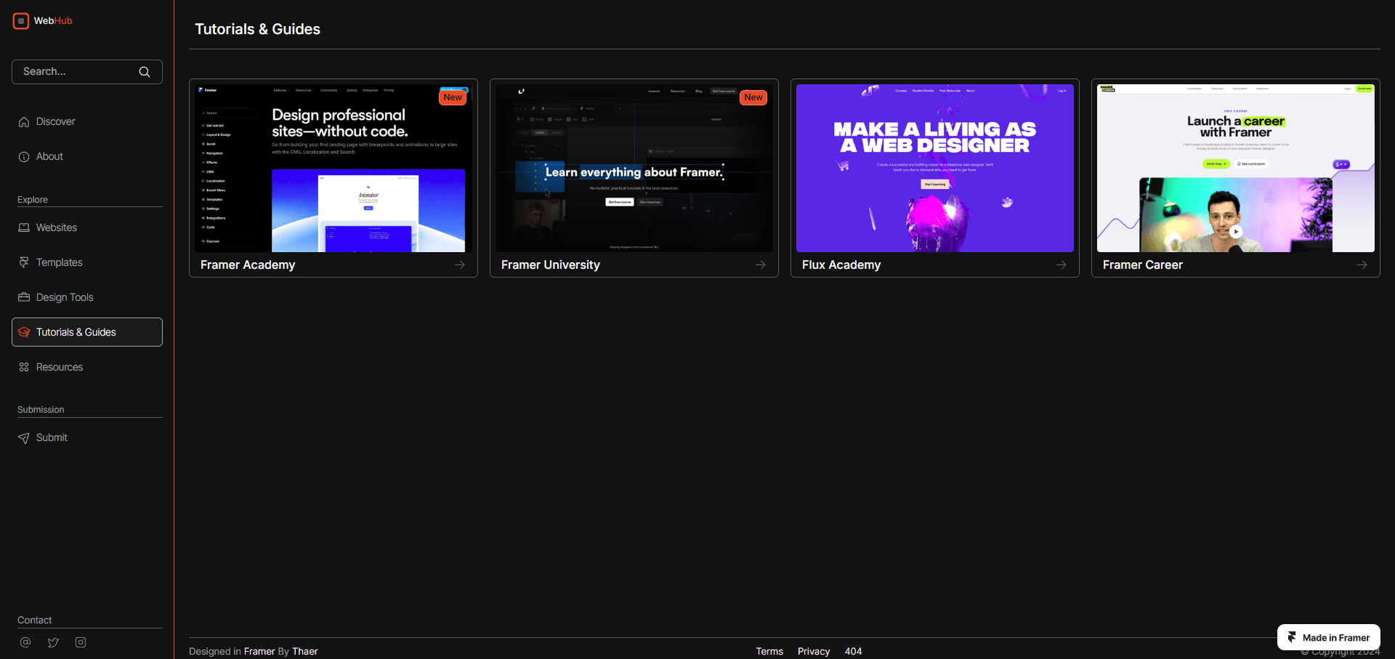Open the email contact icon
The image size is (1395, 659).
[25, 642]
